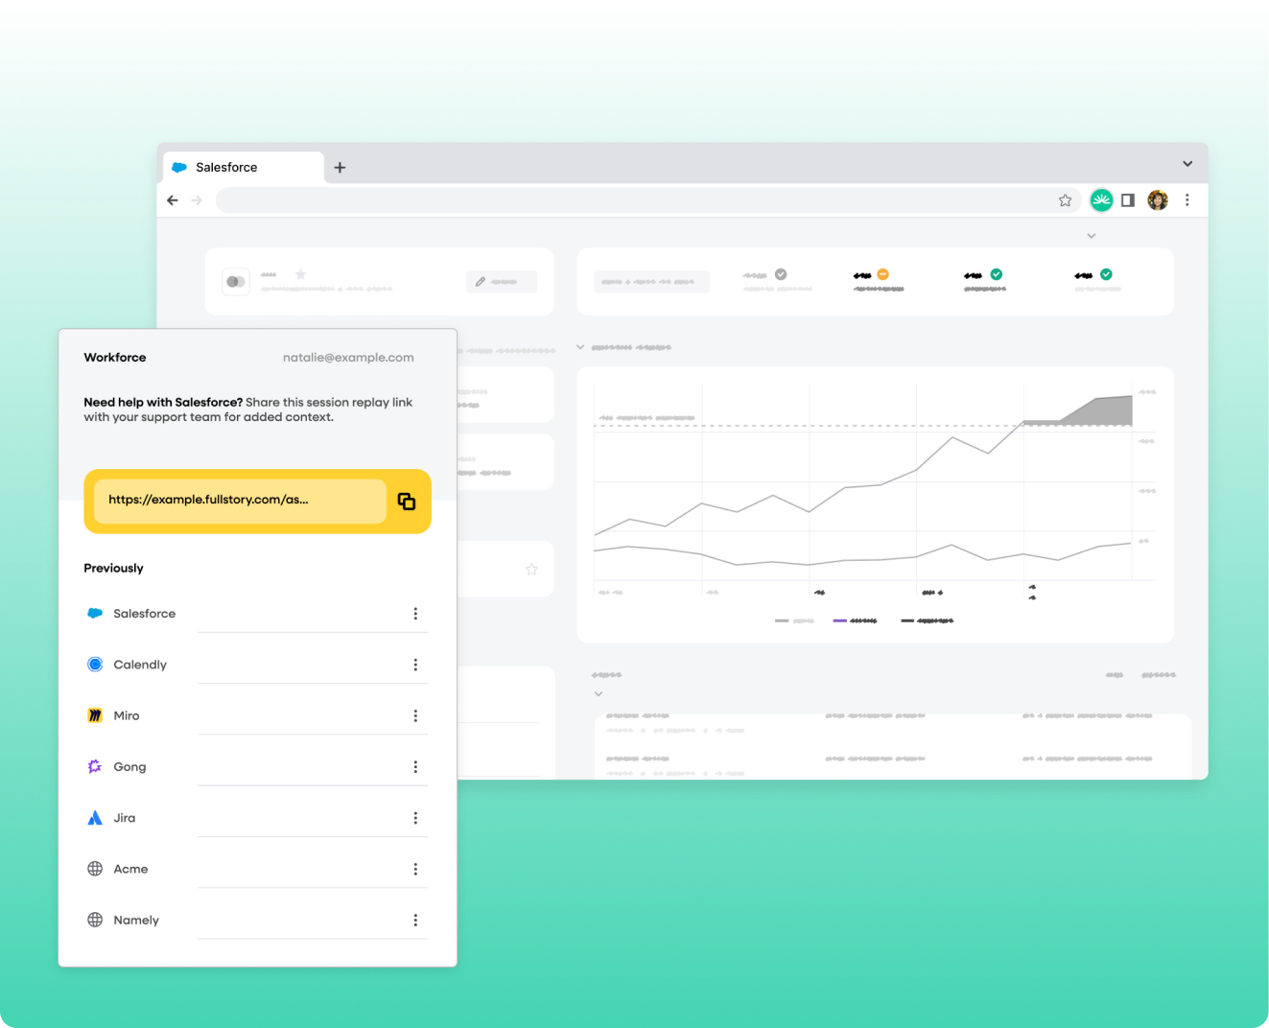Image resolution: width=1269 pixels, height=1028 pixels.
Task: Click the purple legend entry under the chart
Action: tap(856, 621)
